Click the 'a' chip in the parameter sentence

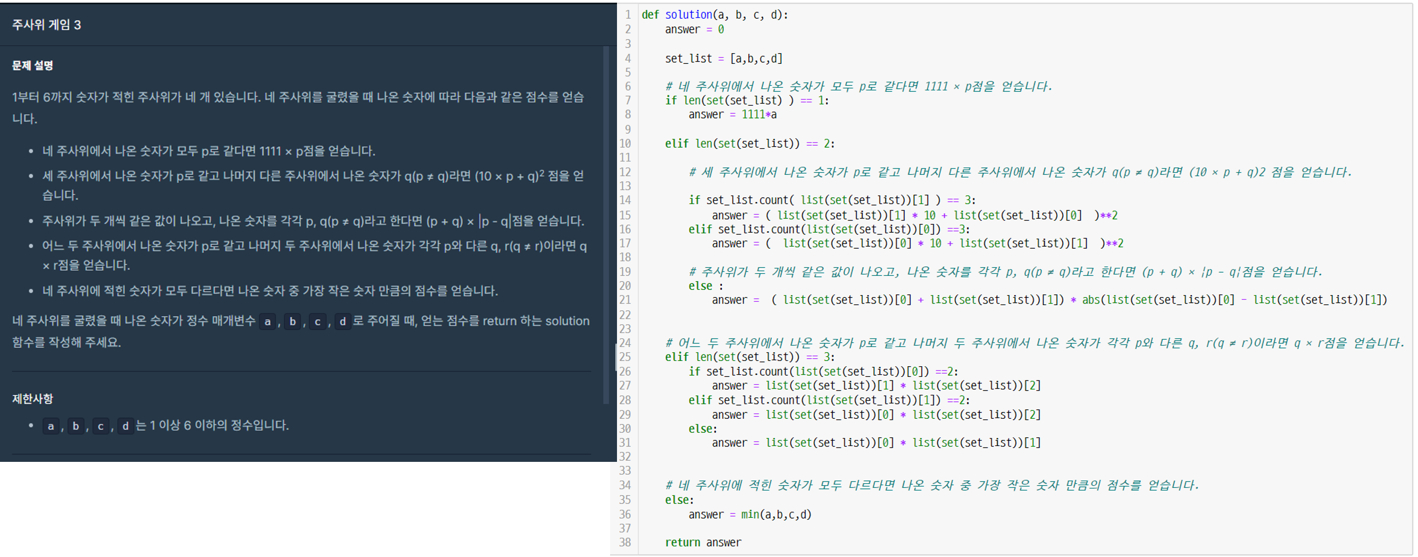click(x=268, y=322)
